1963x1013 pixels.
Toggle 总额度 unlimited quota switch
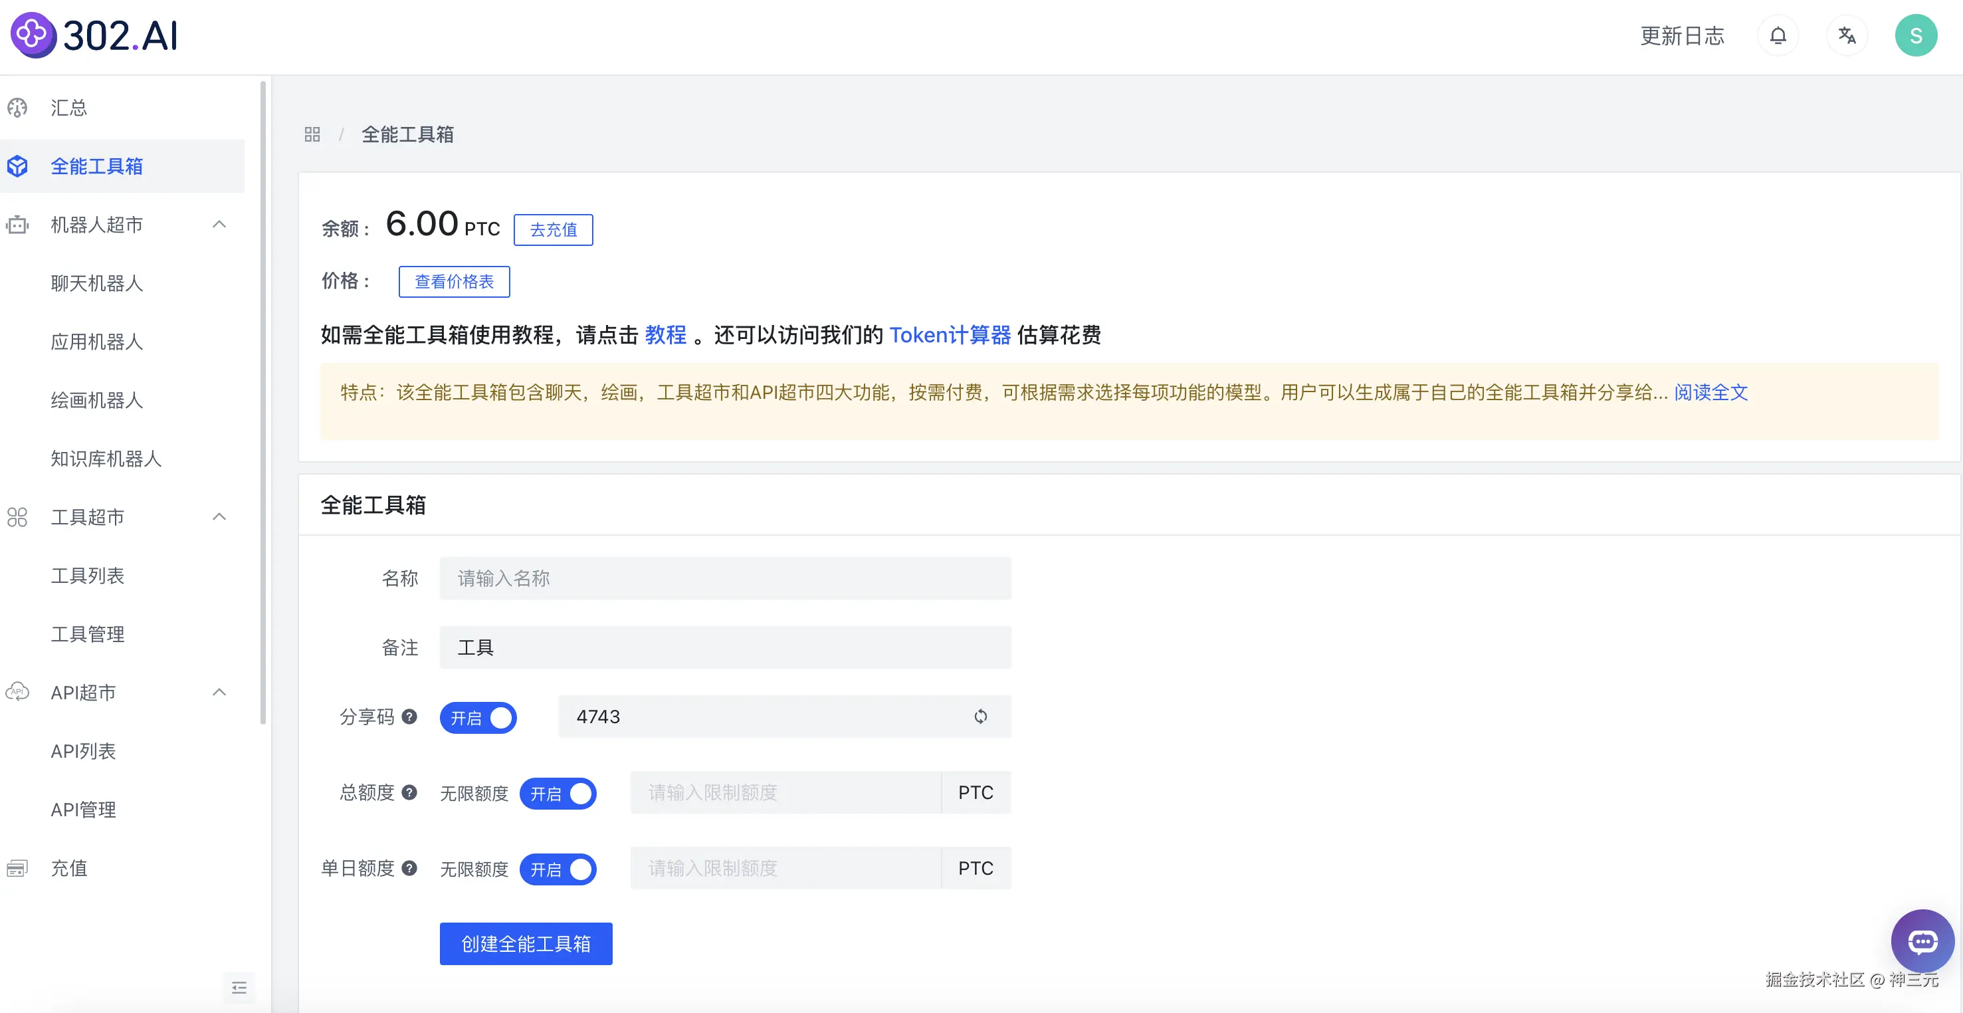tap(558, 794)
